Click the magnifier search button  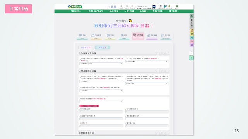coord(154,7)
